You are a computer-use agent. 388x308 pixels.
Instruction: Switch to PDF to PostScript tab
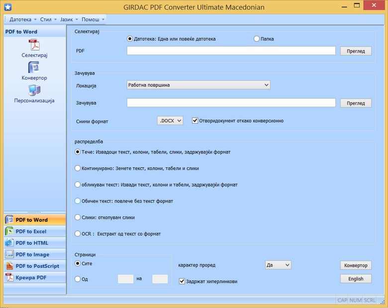(x=35, y=266)
